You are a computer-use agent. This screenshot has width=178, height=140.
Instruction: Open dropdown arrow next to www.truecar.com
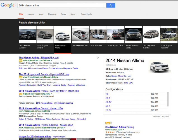tap(124, 130)
